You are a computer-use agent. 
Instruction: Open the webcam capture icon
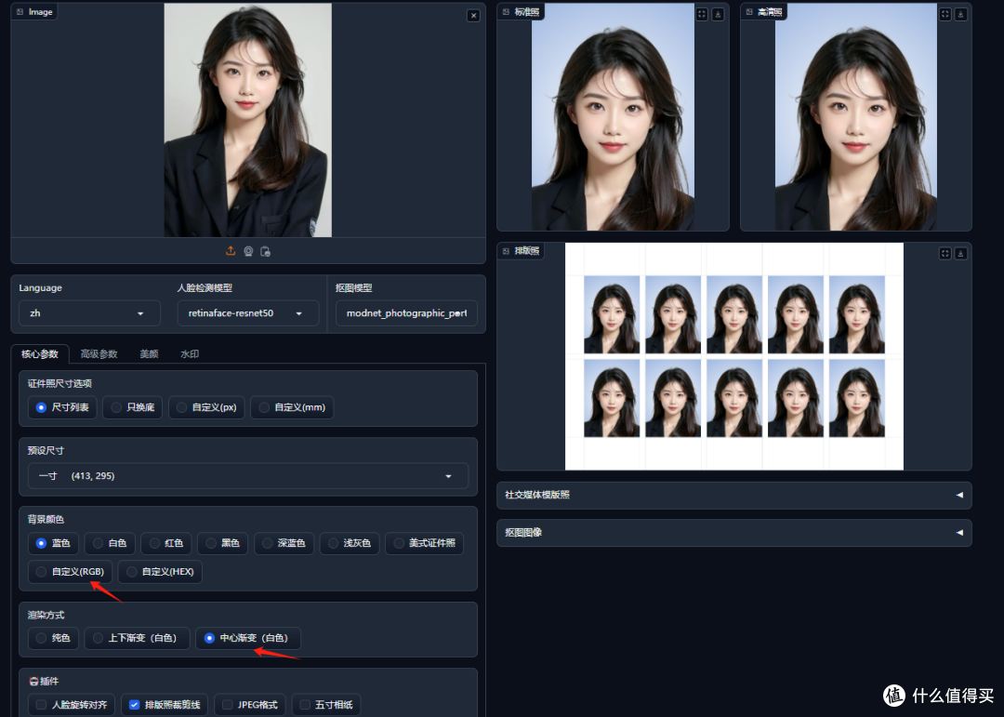pyautogui.click(x=249, y=250)
